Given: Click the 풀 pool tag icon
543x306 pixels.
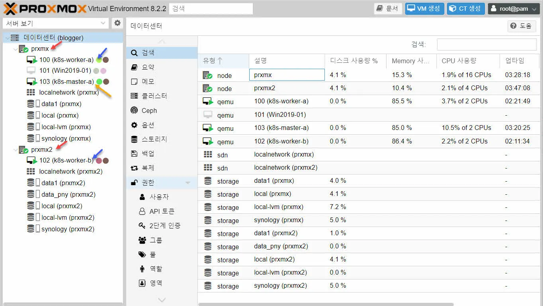Looking at the screenshot, I should coord(142,254).
